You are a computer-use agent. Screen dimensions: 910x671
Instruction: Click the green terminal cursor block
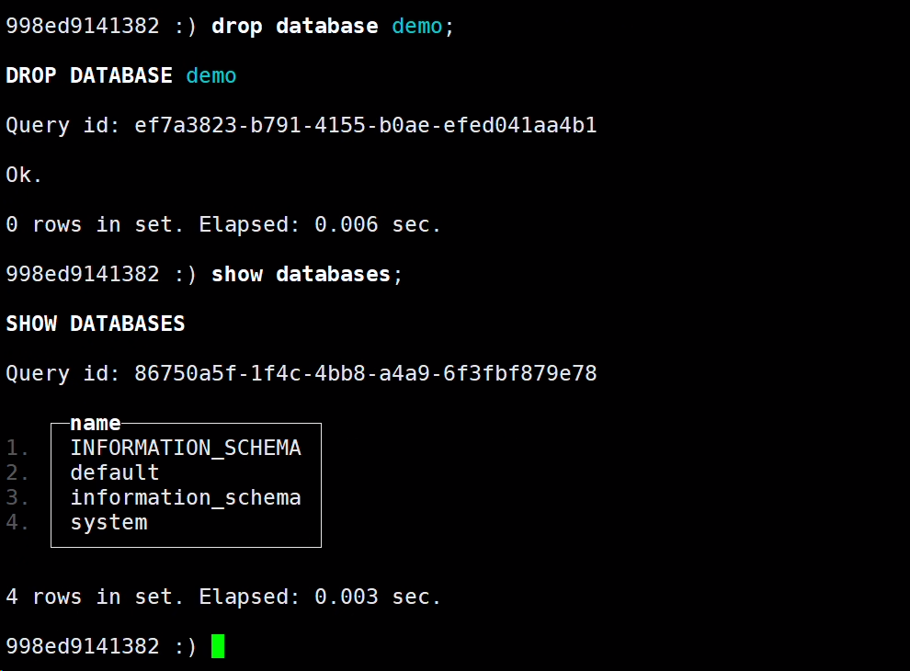click(x=218, y=646)
